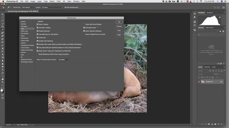Select the Clone Stamp tool
Image resolution: width=229 pixels, height=128 pixels.
pos(3,48)
